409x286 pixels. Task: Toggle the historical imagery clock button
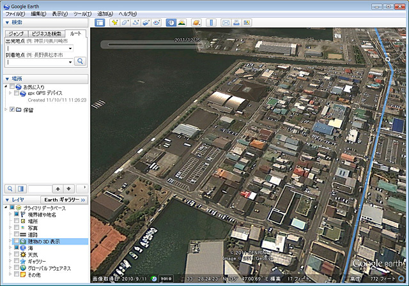click(x=171, y=22)
